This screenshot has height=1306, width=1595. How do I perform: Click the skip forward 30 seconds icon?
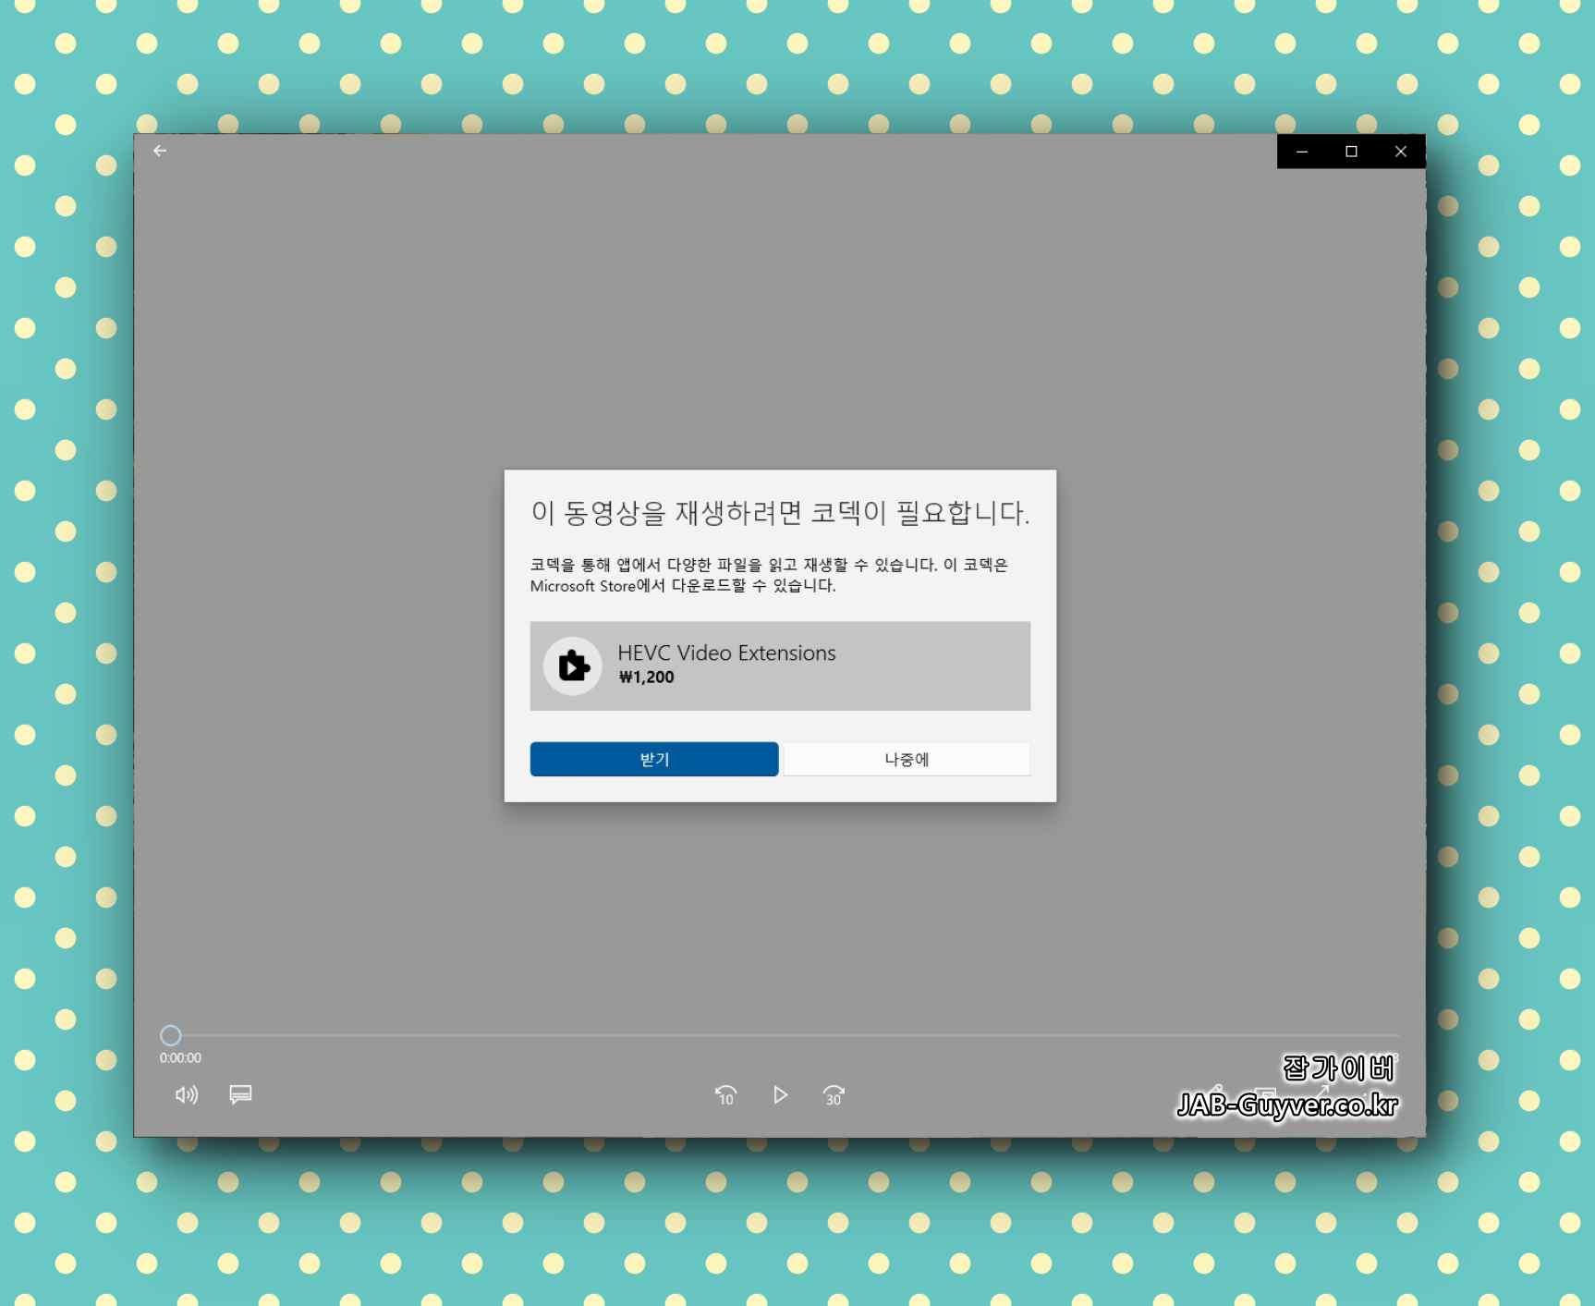833,1096
